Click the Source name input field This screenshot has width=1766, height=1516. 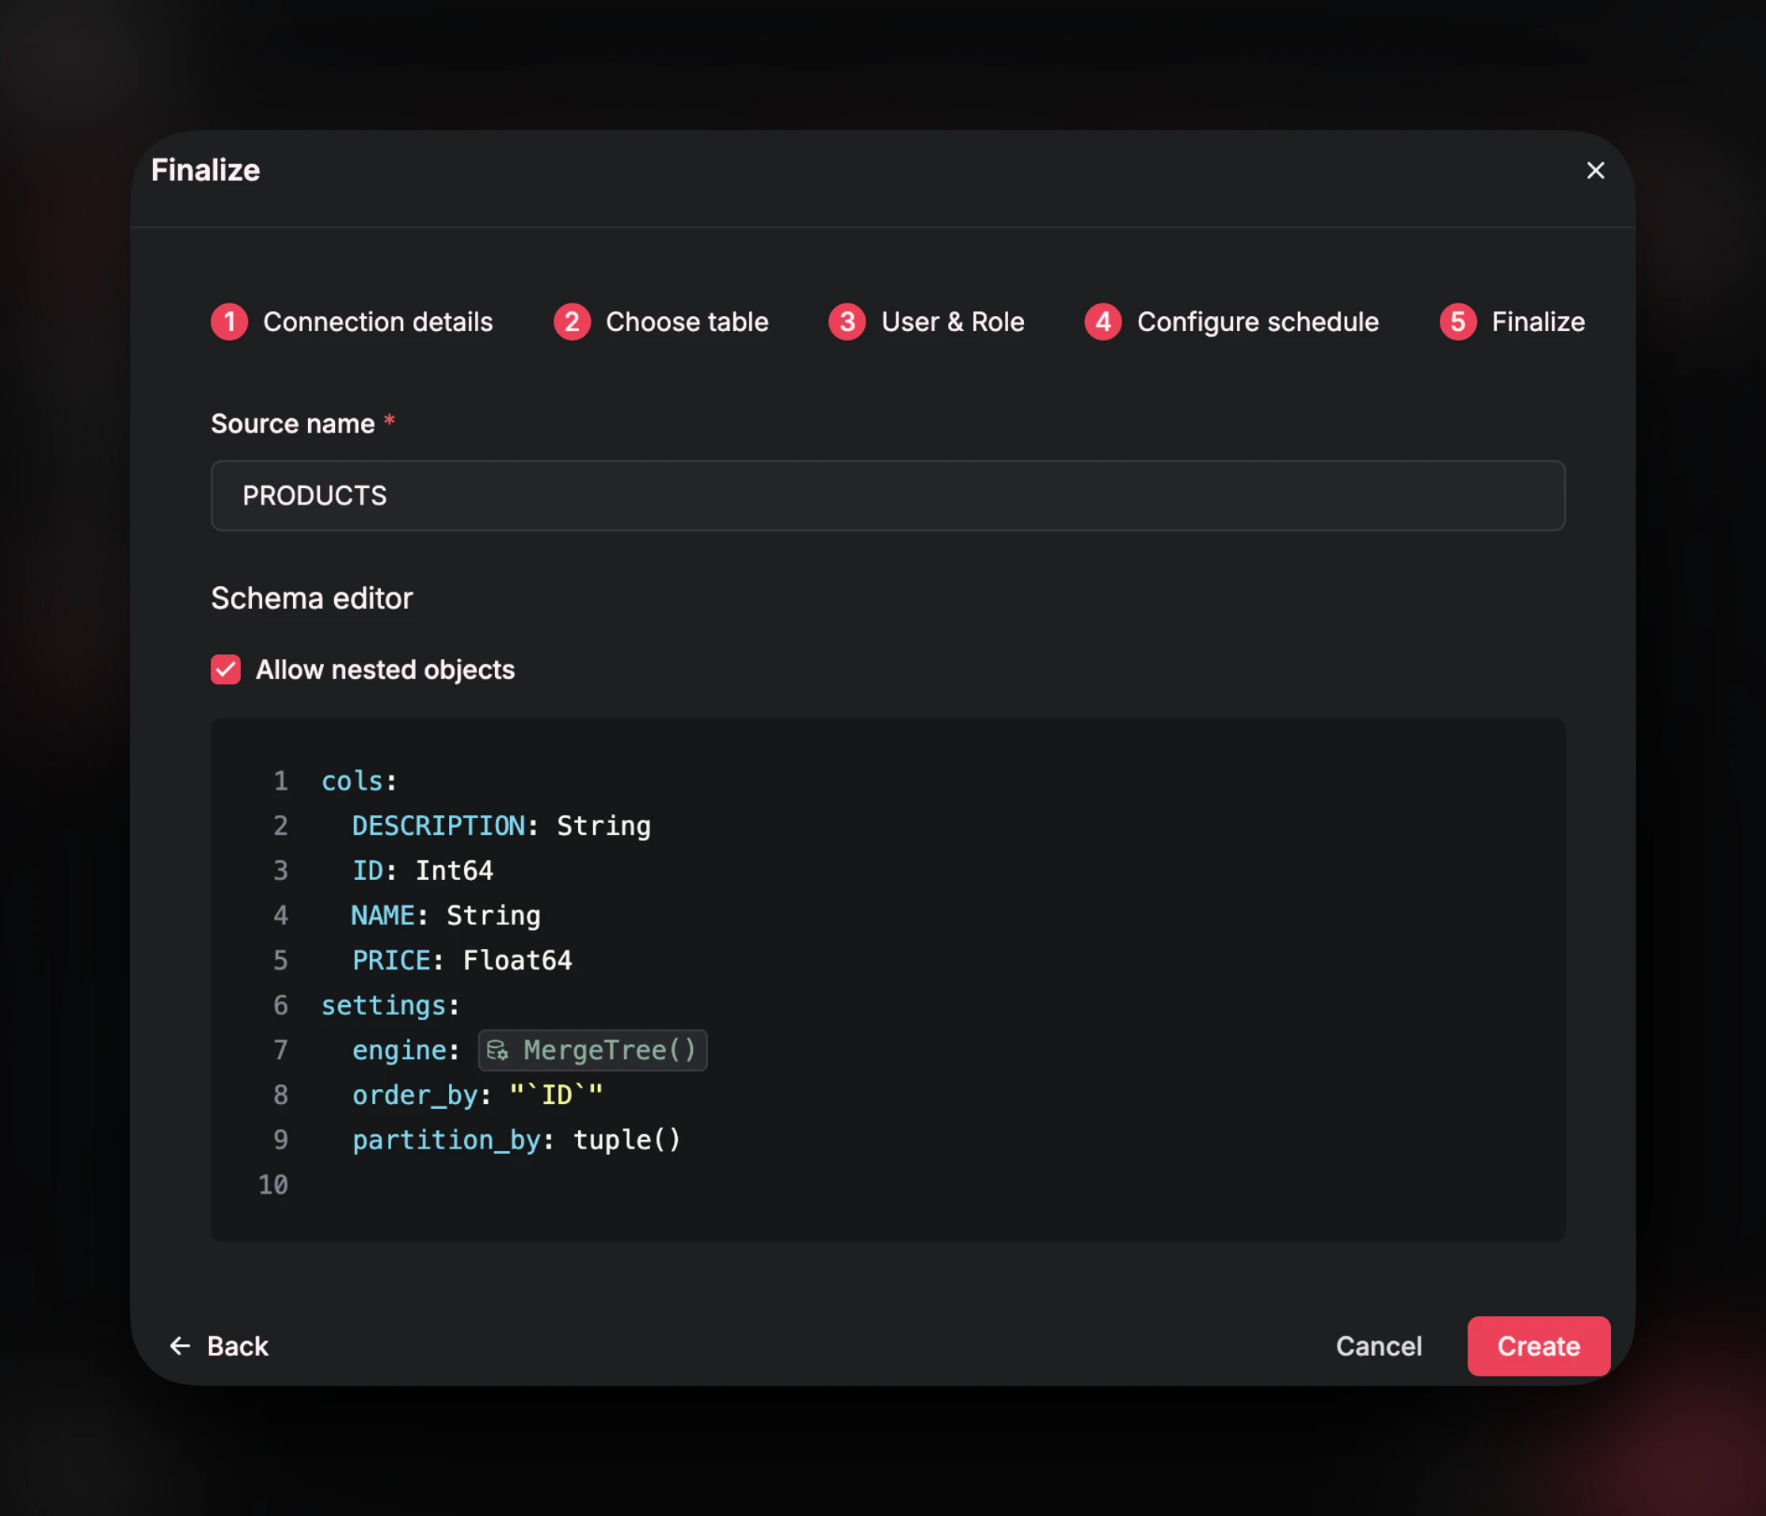click(886, 495)
